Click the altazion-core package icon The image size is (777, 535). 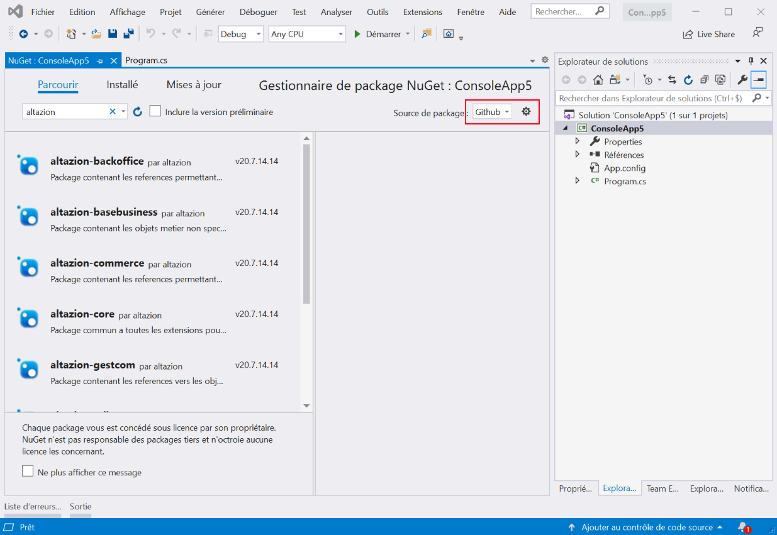[x=28, y=318]
